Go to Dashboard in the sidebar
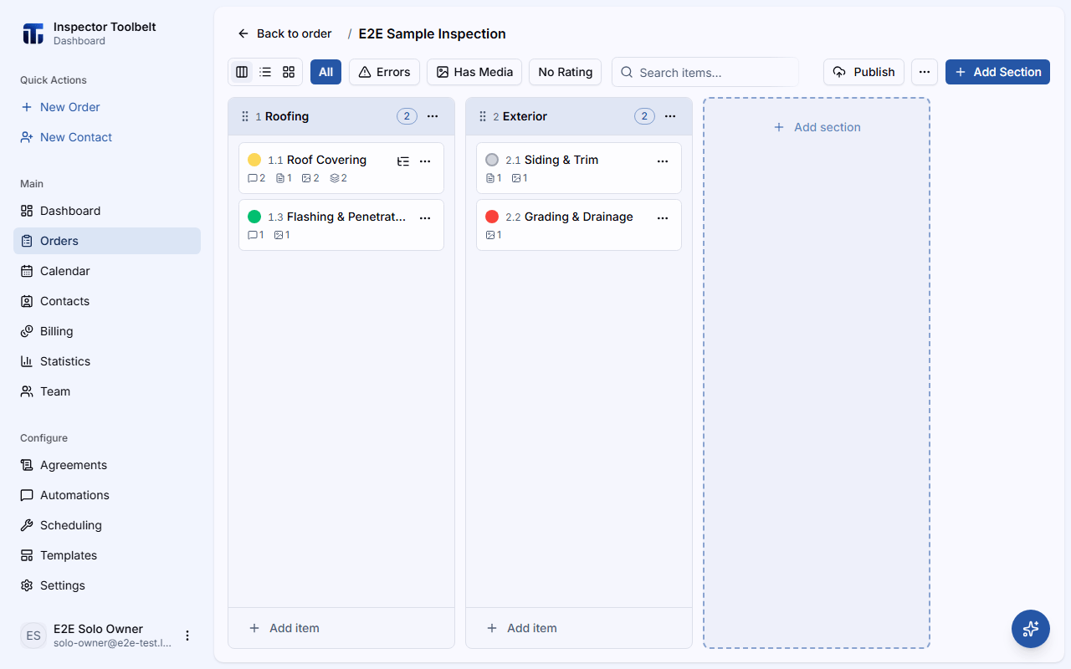Image resolution: width=1071 pixels, height=669 pixels. coord(107,211)
